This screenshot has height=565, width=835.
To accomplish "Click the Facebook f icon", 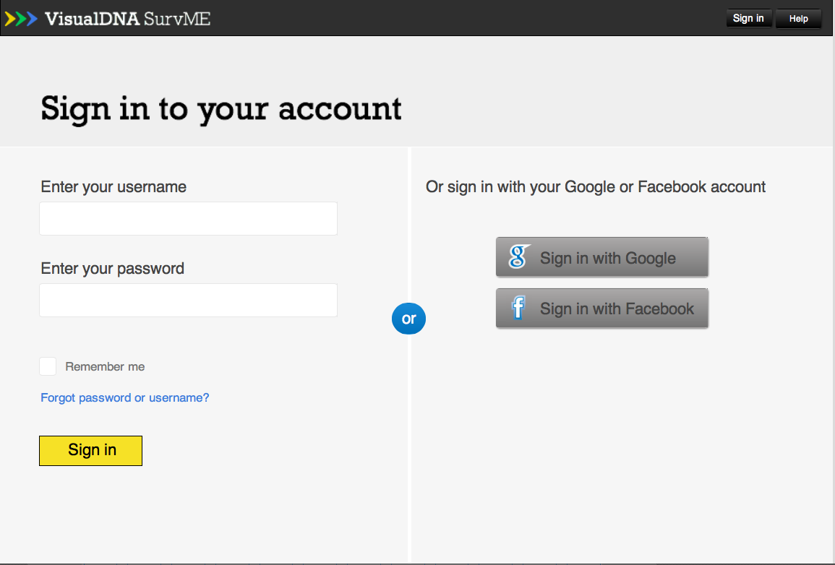I will 518,308.
